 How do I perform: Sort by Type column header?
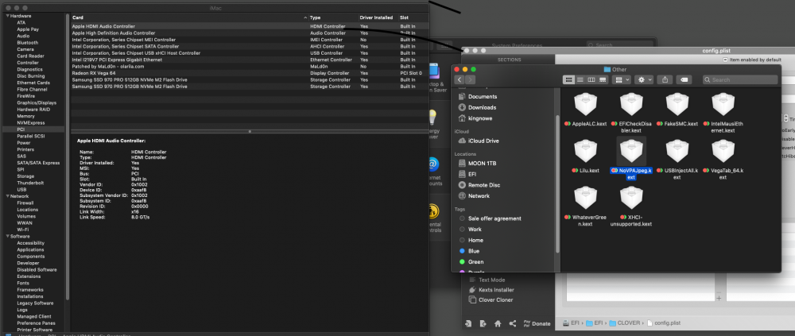333,17
